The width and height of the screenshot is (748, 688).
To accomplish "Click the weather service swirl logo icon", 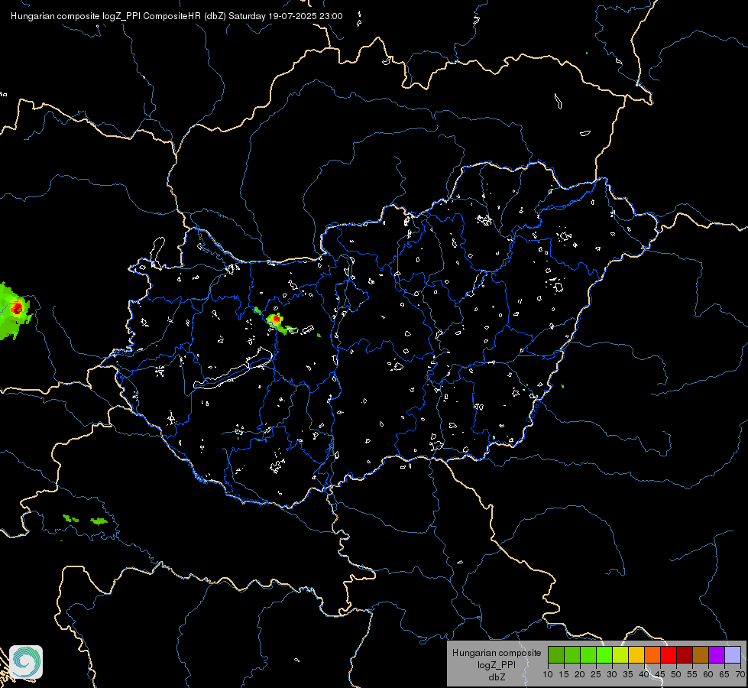I will (x=26, y=662).
